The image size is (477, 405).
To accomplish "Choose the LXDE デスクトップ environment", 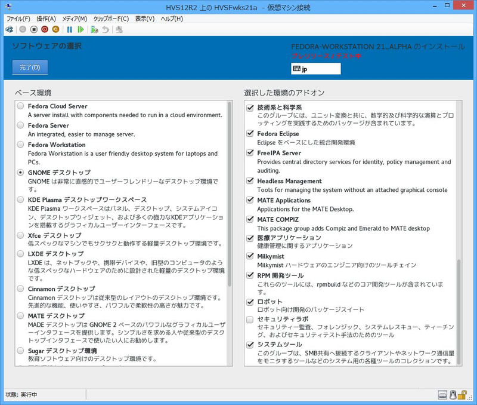I will pos(20,254).
